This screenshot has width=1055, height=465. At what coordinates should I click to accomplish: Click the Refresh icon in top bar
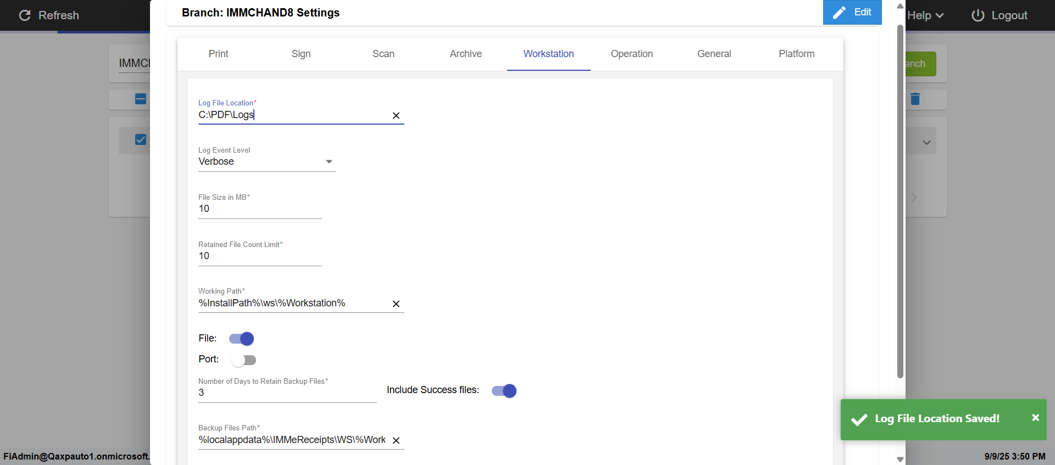(x=25, y=15)
